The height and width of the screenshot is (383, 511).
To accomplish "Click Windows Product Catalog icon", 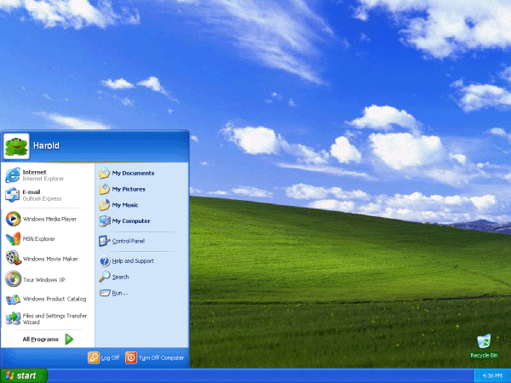I will [13, 300].
